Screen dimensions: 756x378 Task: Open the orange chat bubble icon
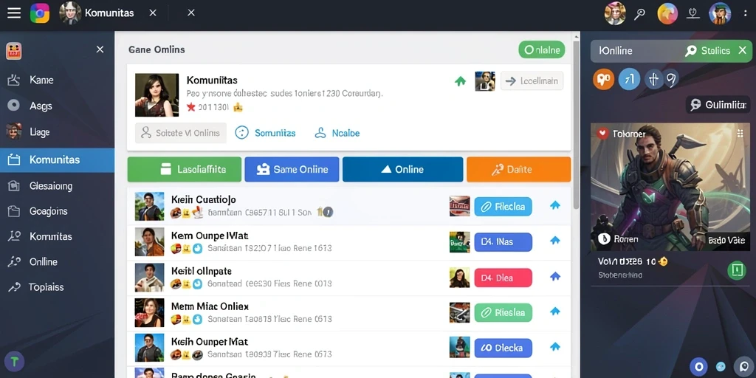(604, 78)
